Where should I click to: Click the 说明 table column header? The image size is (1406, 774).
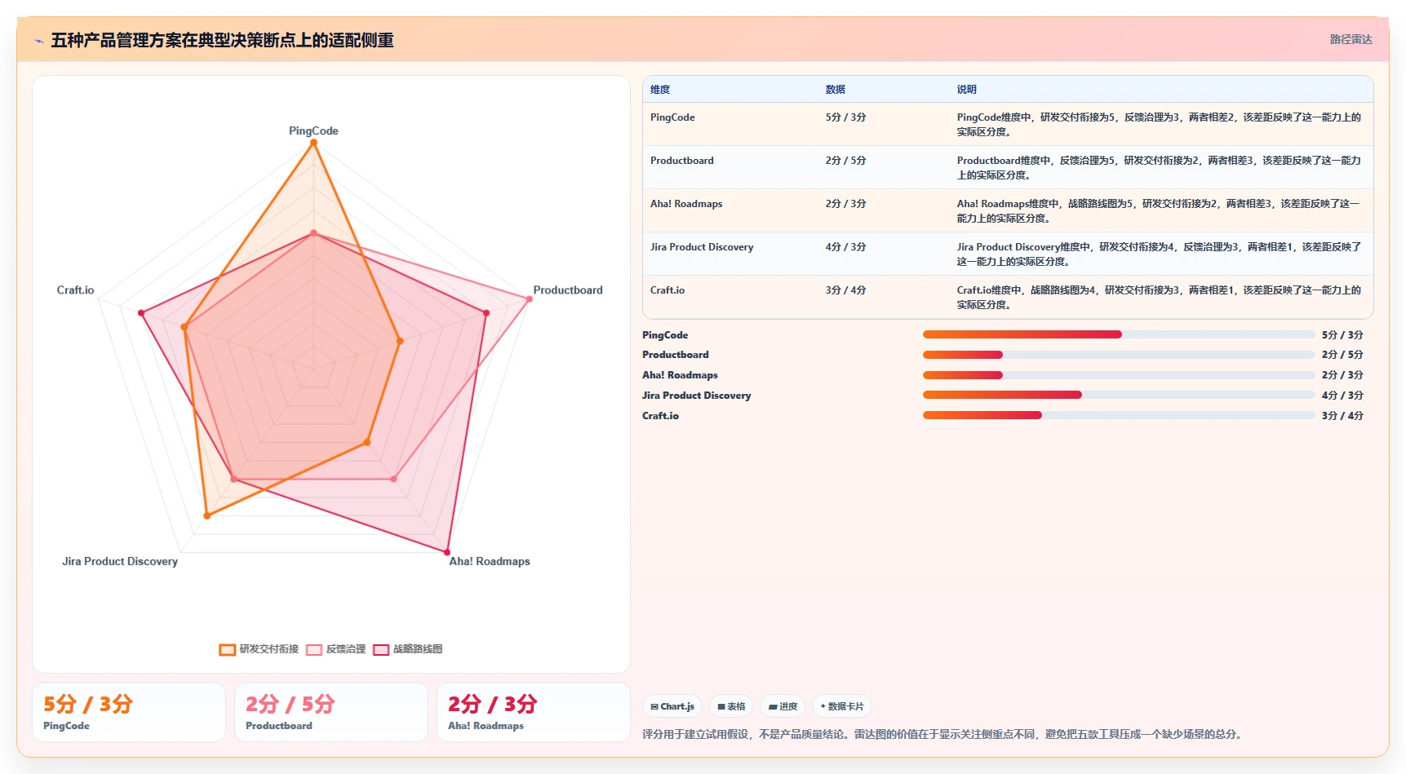pos(967,90)
